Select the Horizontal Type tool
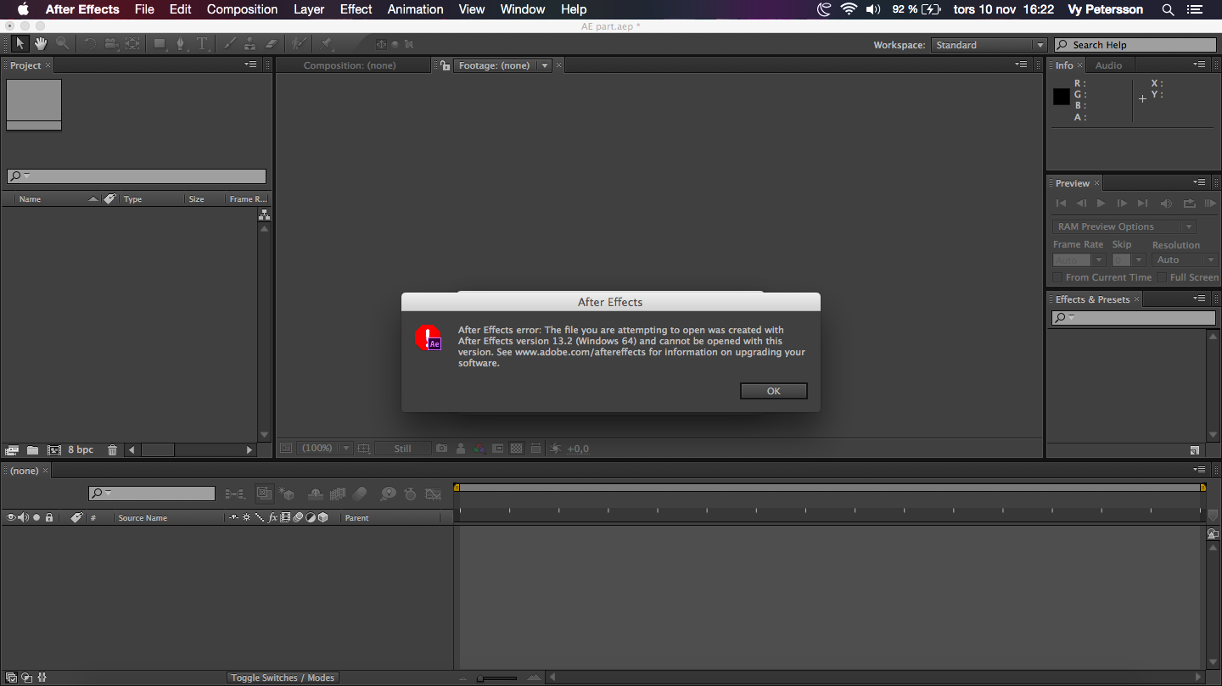 (202, 44)
